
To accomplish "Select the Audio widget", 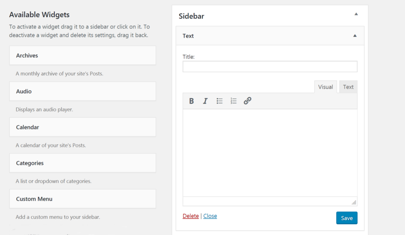I will [82, 91].
